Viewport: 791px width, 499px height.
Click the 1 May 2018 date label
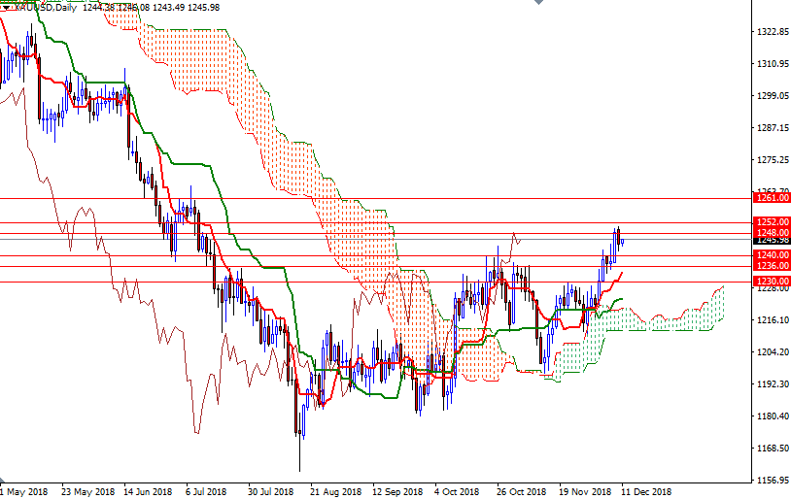(x=24, y=492)
